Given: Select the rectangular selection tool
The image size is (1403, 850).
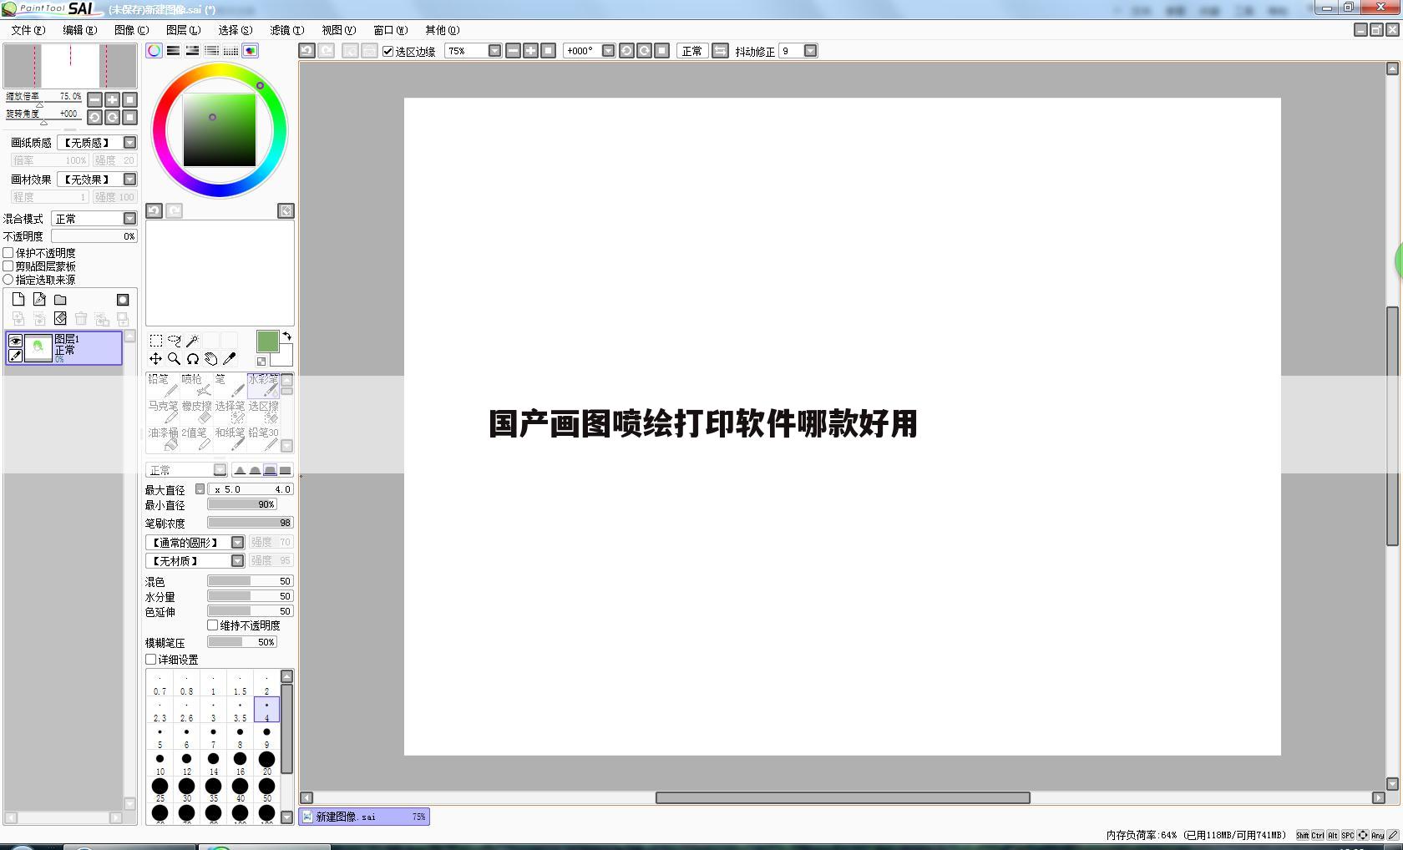Looking at the screenshot, I should click(x=155, y=341).
